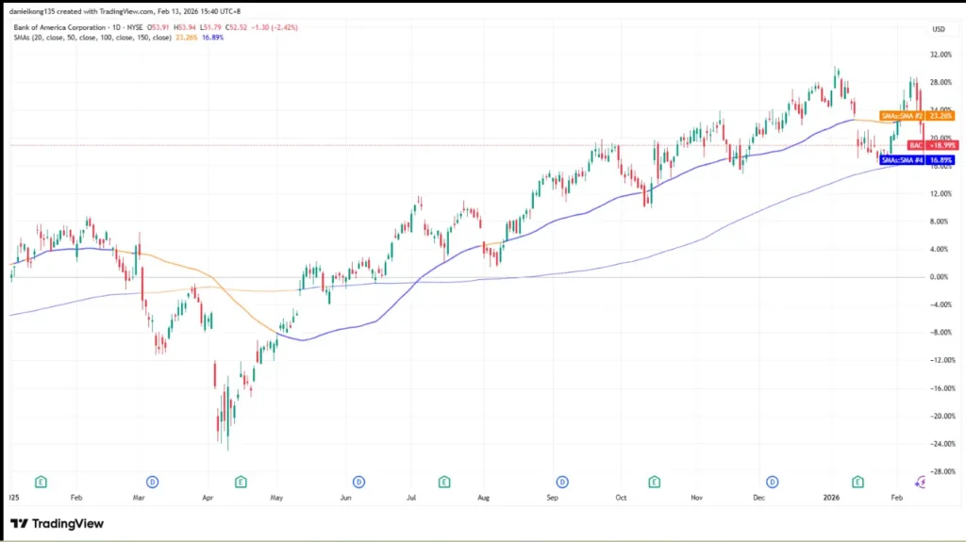Click the TradingView logo
Image resolution: width=966 pixels, height=542 pixels.
point(57,523)
